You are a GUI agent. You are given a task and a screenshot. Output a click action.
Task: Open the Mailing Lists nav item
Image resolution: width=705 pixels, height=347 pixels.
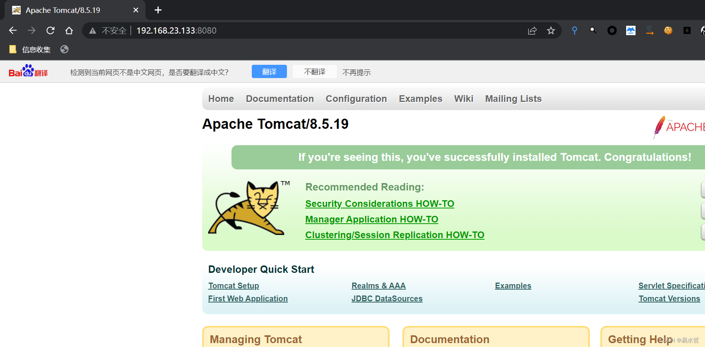pyautogui.click(x=513, y=99)
